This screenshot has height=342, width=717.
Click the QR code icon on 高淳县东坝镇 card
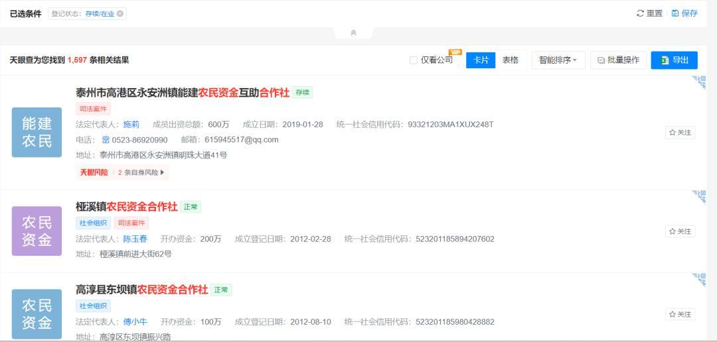click(698, 280)
